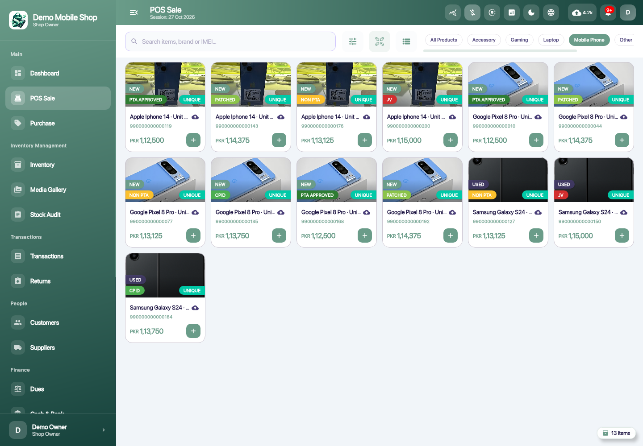Add iPhone 14 IMEI ending 0119 to cart

pos(193,140)
